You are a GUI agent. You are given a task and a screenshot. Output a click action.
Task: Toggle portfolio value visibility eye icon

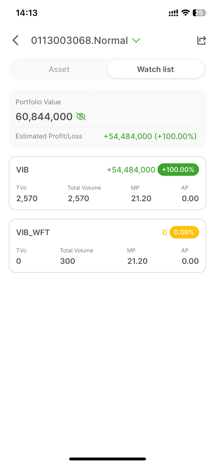[x=81, y=117]
